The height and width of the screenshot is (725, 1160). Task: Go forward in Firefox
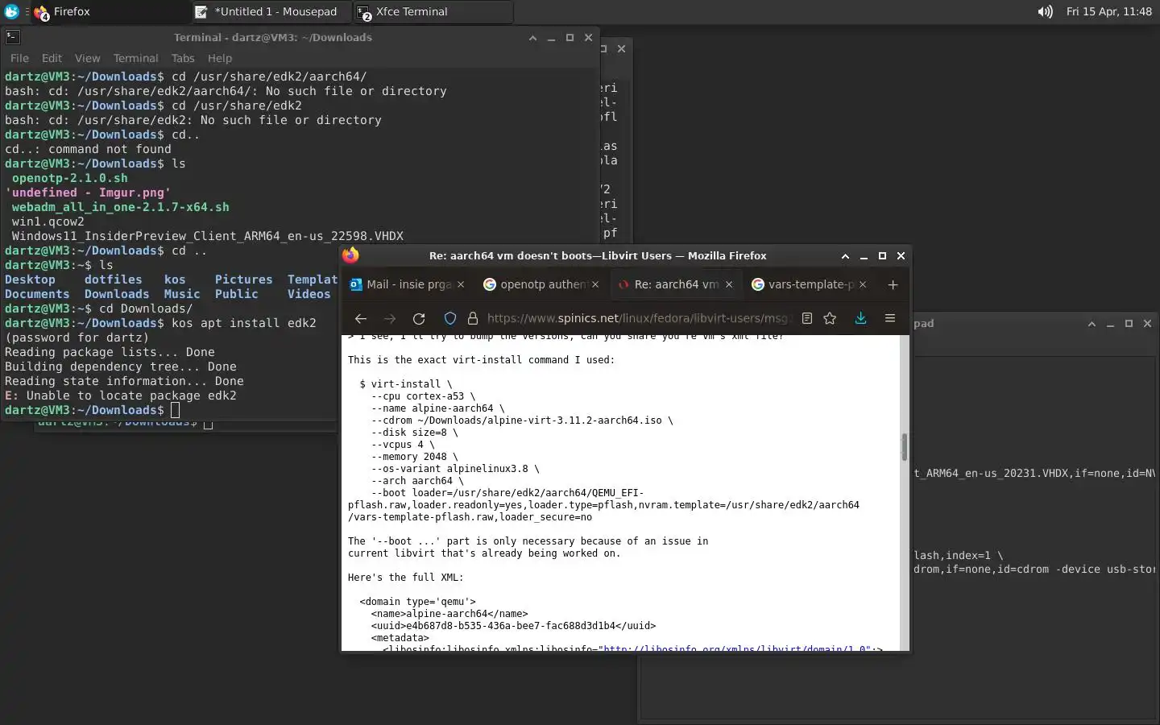(390, 318)
